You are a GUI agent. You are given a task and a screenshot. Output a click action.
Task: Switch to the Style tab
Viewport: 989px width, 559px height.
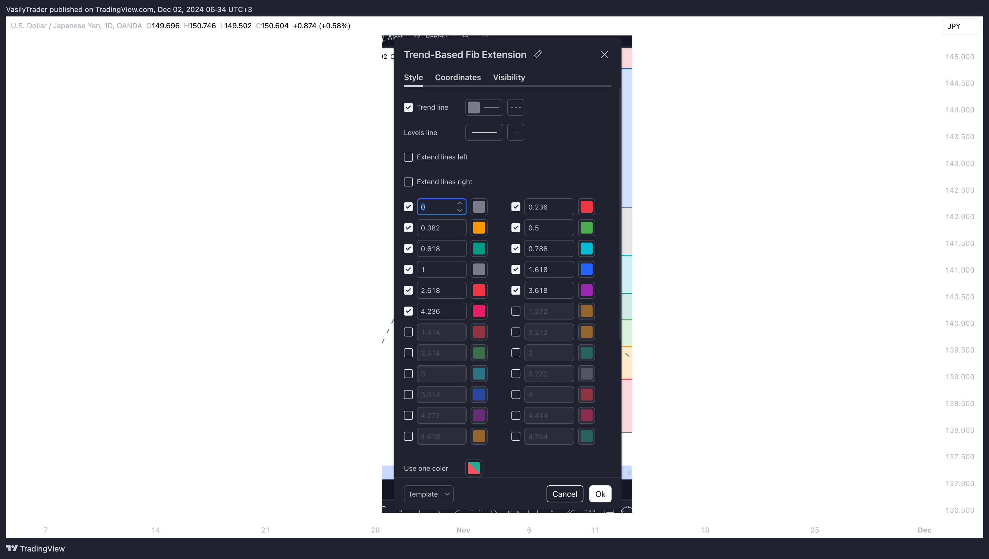pyautogui.click(x=413, y=77)
